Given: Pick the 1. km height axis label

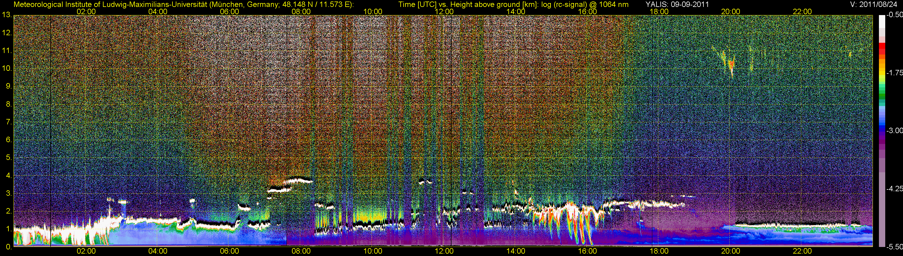Looking at the screenshot, I should click(x=9, y=229).
